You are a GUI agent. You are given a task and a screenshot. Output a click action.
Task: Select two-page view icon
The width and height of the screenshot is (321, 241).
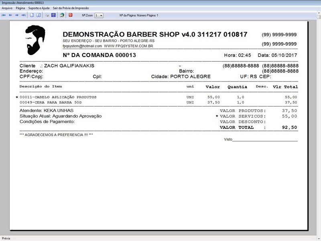click(39, 15)
